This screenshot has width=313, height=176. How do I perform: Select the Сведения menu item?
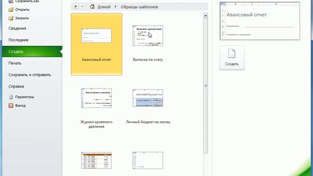18,28
